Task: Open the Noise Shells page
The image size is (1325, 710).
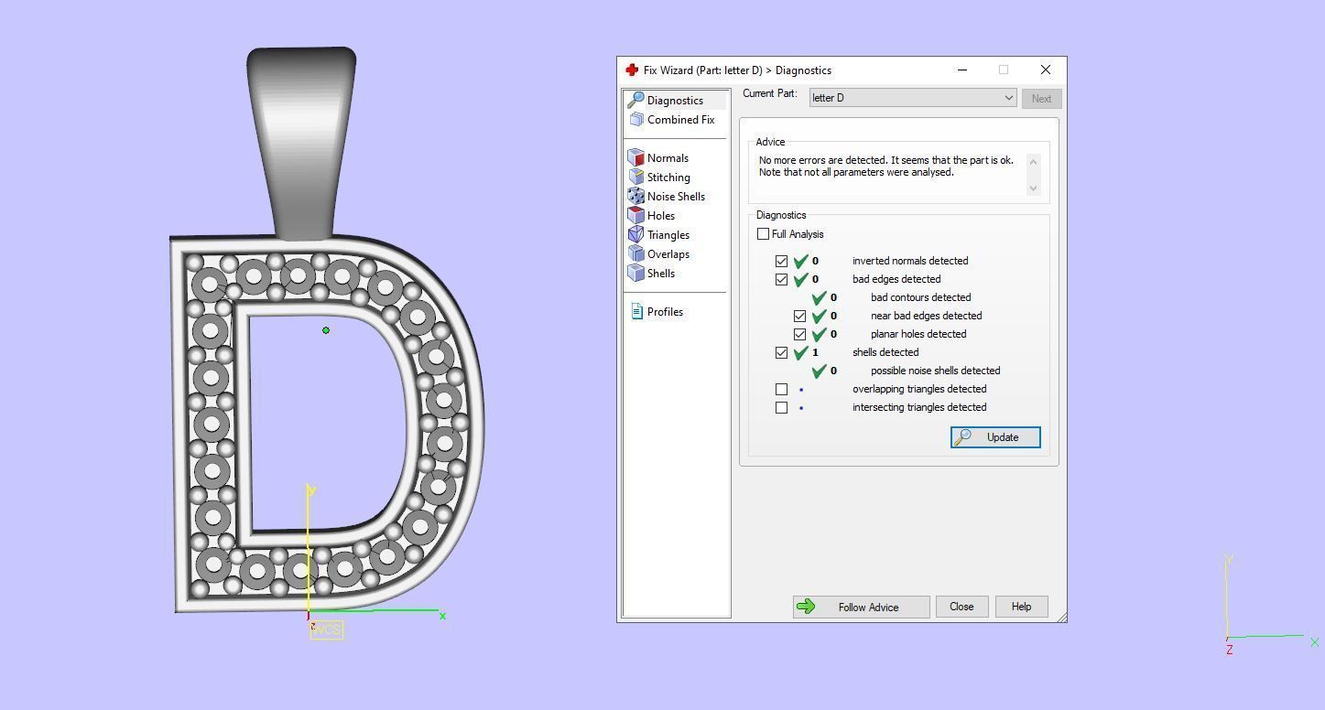Action: [676, 197]
